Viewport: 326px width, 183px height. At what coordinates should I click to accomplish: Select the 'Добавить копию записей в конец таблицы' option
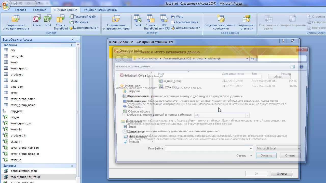[124, 115]
